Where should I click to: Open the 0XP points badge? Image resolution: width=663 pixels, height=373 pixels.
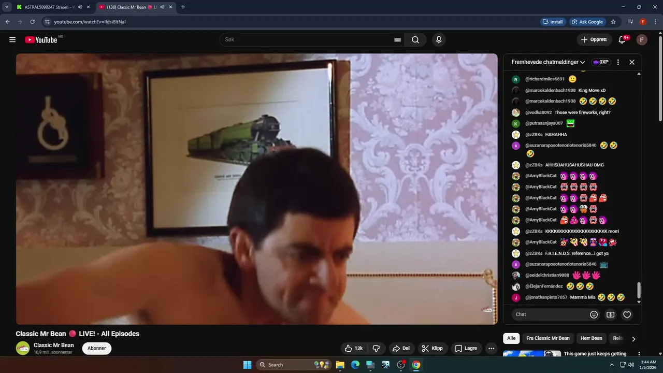coord(601,62)
